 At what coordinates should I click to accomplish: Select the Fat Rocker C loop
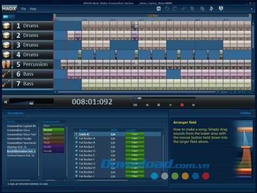click(117, 147)
